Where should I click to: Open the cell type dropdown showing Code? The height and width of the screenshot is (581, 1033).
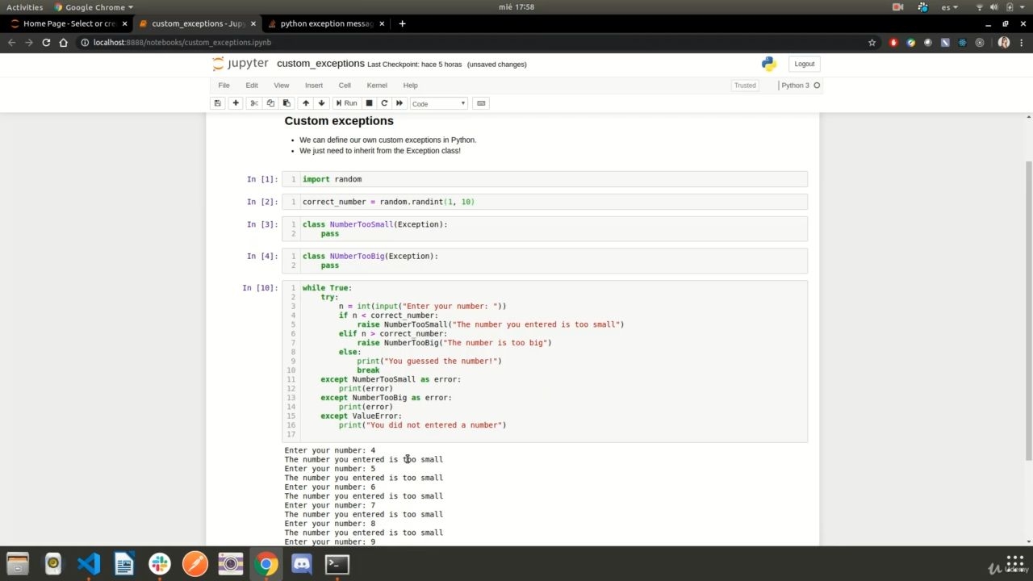[439, 103]
